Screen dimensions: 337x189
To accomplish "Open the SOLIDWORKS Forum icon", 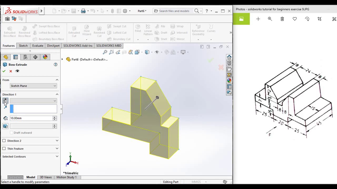I will (229, 93).
